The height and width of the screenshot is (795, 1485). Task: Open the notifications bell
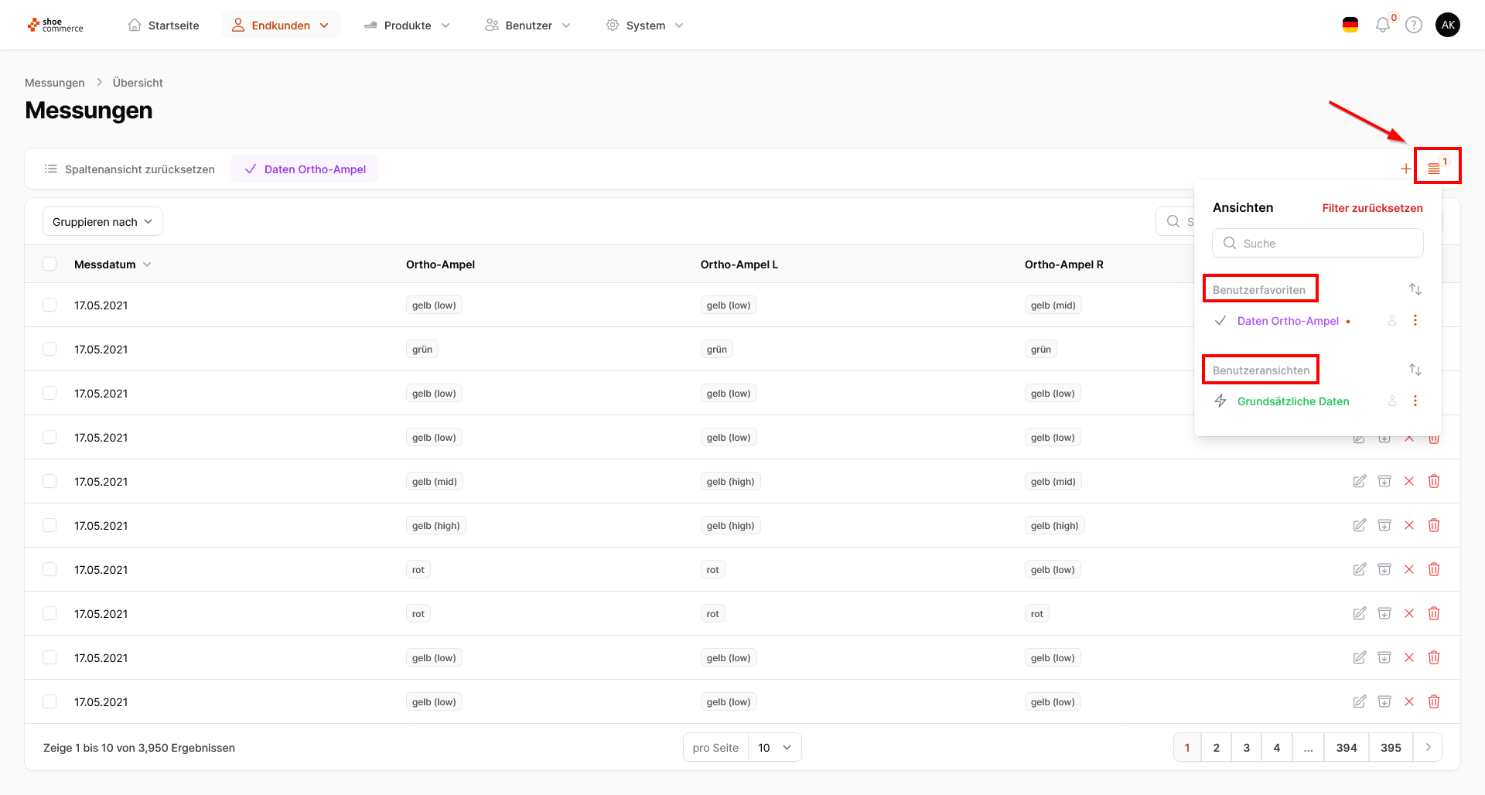click(x=1383, y=26)
